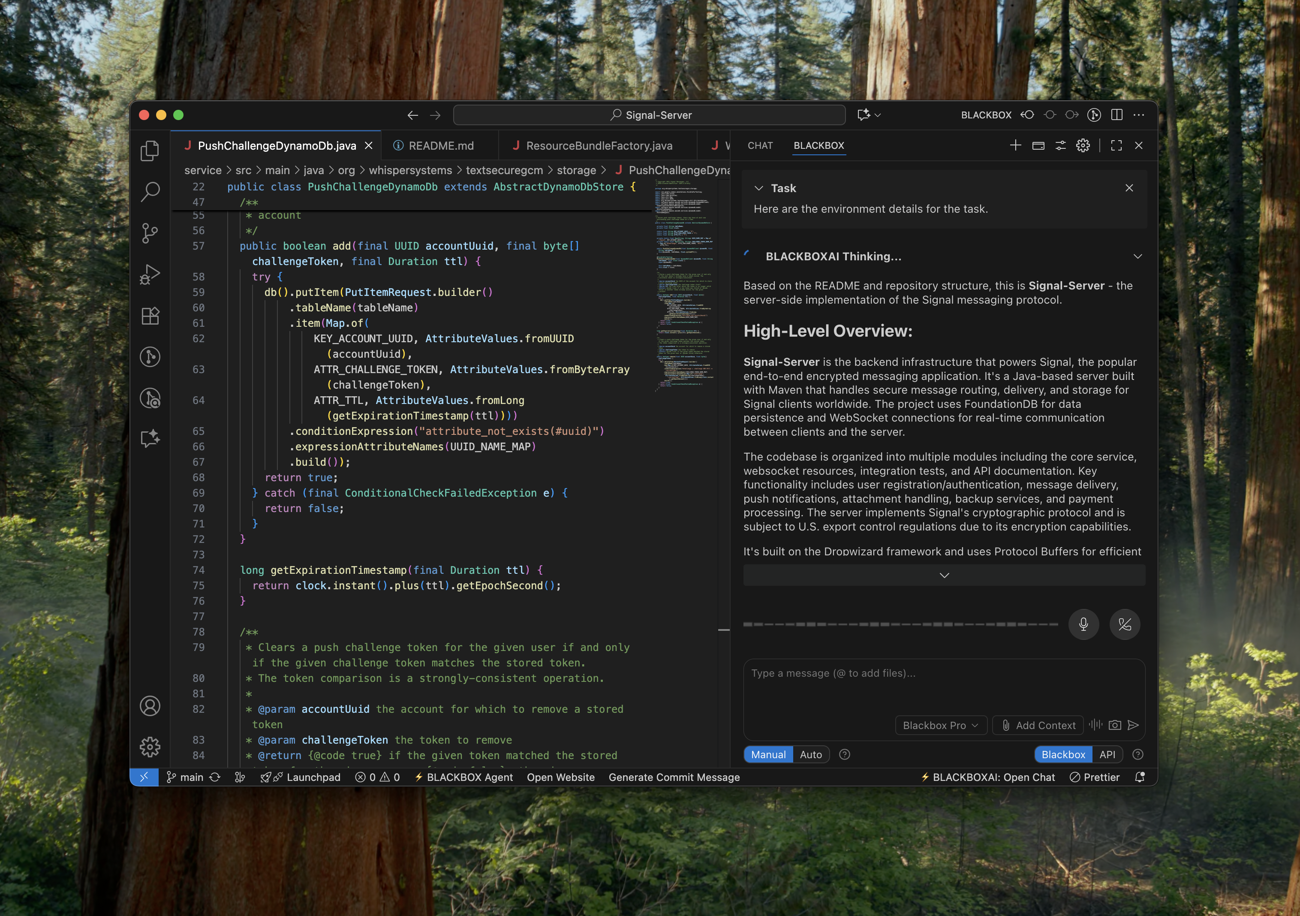Click the BLACKBOX panel settings gear
The width and height of the screenshot is (1300, 916).
click(x=1083, y=145)
